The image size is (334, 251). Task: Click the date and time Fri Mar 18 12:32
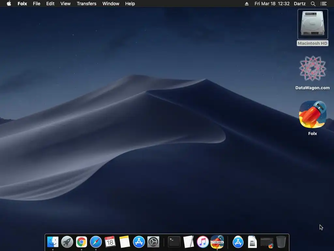tap(272, 4)
